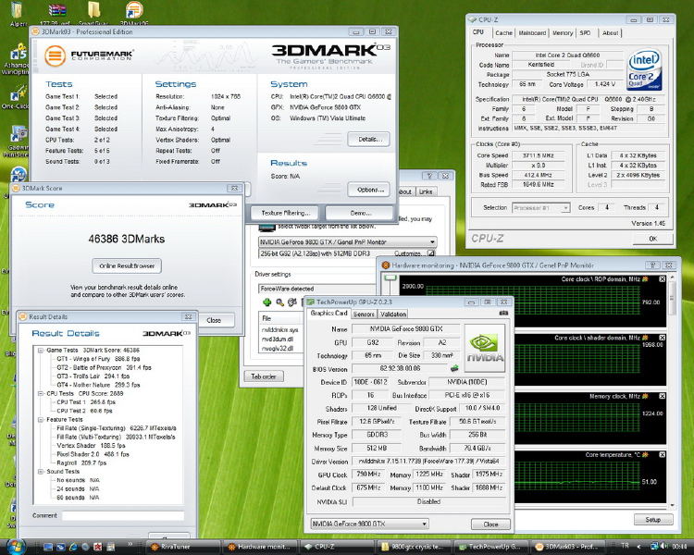Switch to CPU-Z Memory tab
This screenshot has height=555, width=694.
[x=563, y=33]
